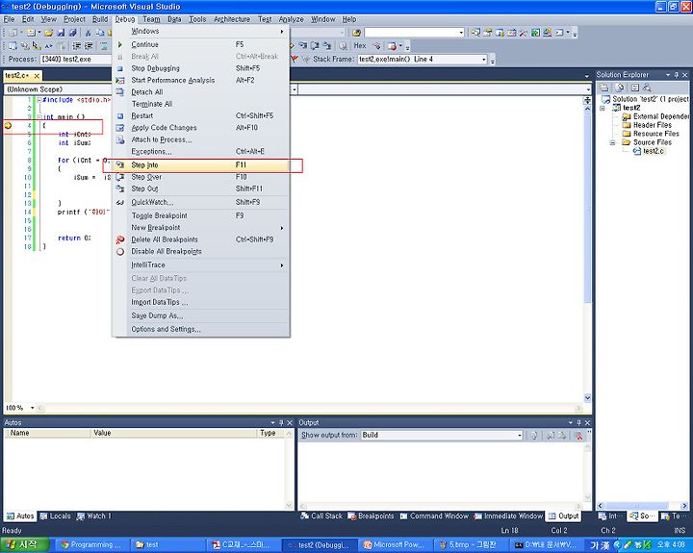Select the Header Files folder

tap(647, 125)
